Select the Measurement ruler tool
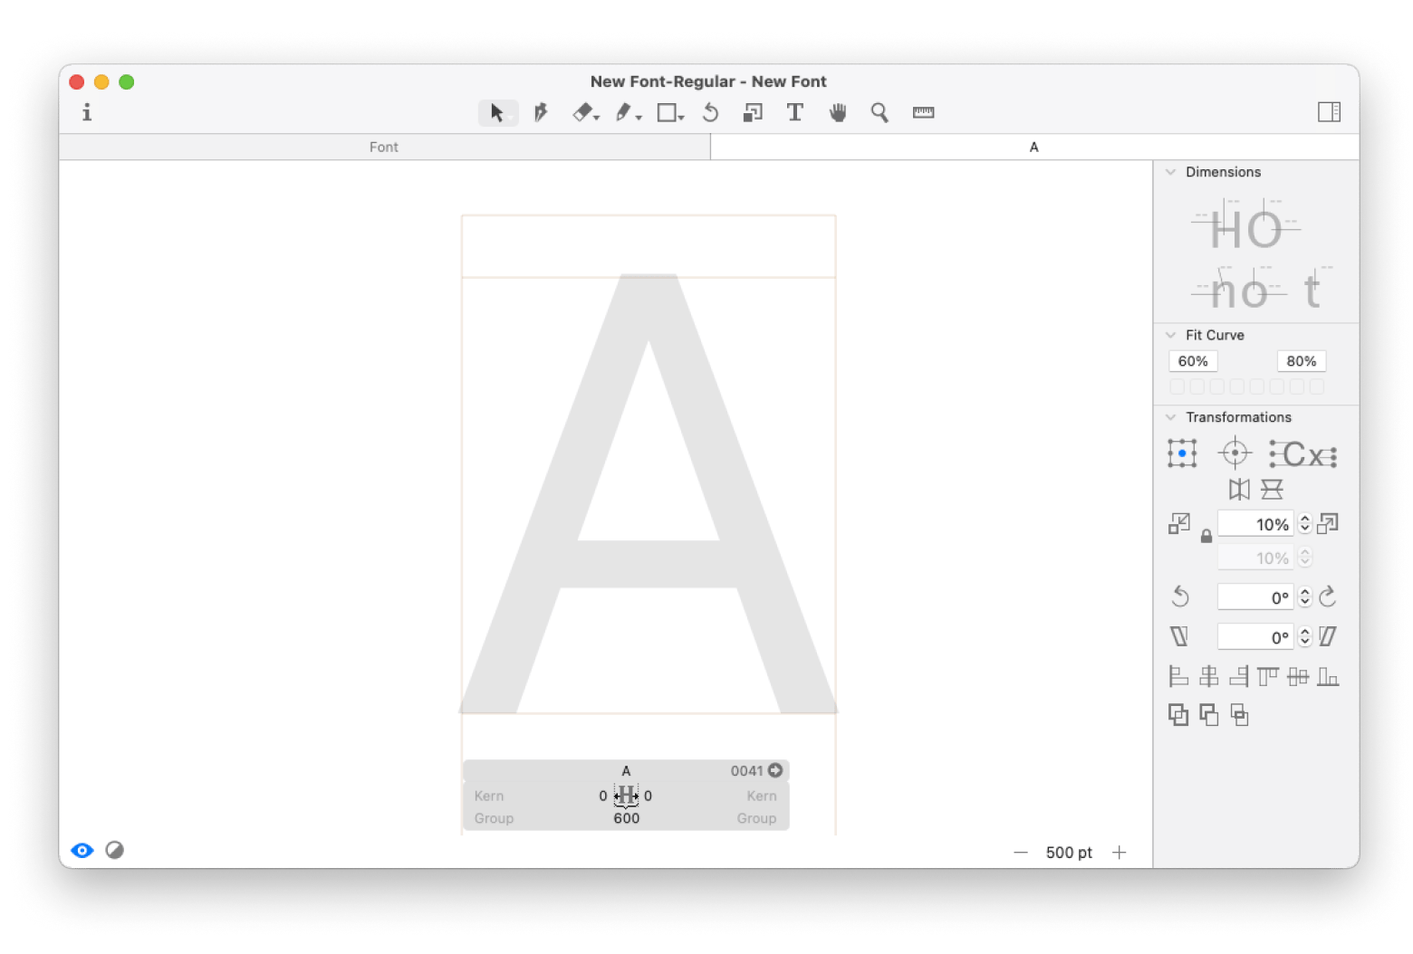1413x954 pixels. [923, 112]
